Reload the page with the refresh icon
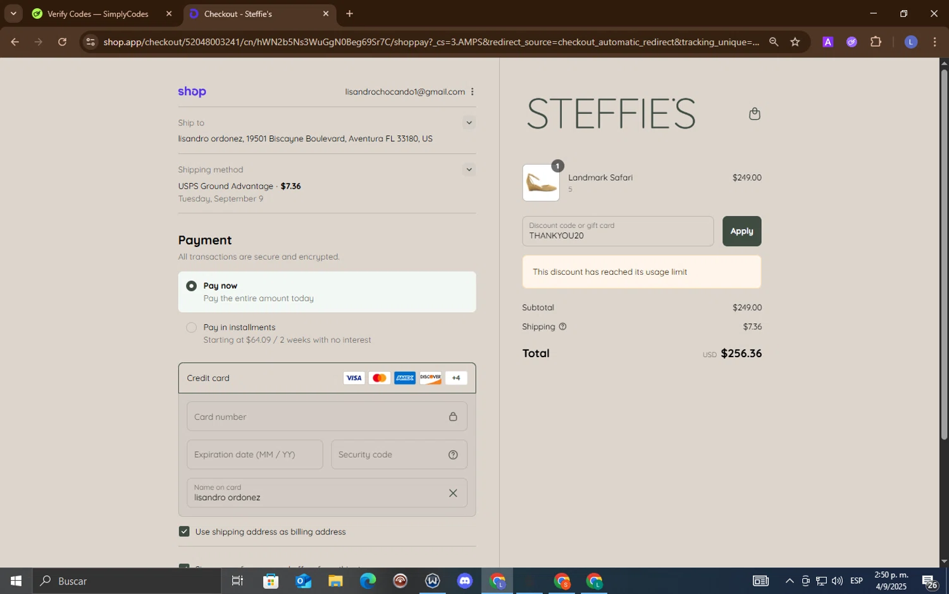 click(x=62, y=42)
